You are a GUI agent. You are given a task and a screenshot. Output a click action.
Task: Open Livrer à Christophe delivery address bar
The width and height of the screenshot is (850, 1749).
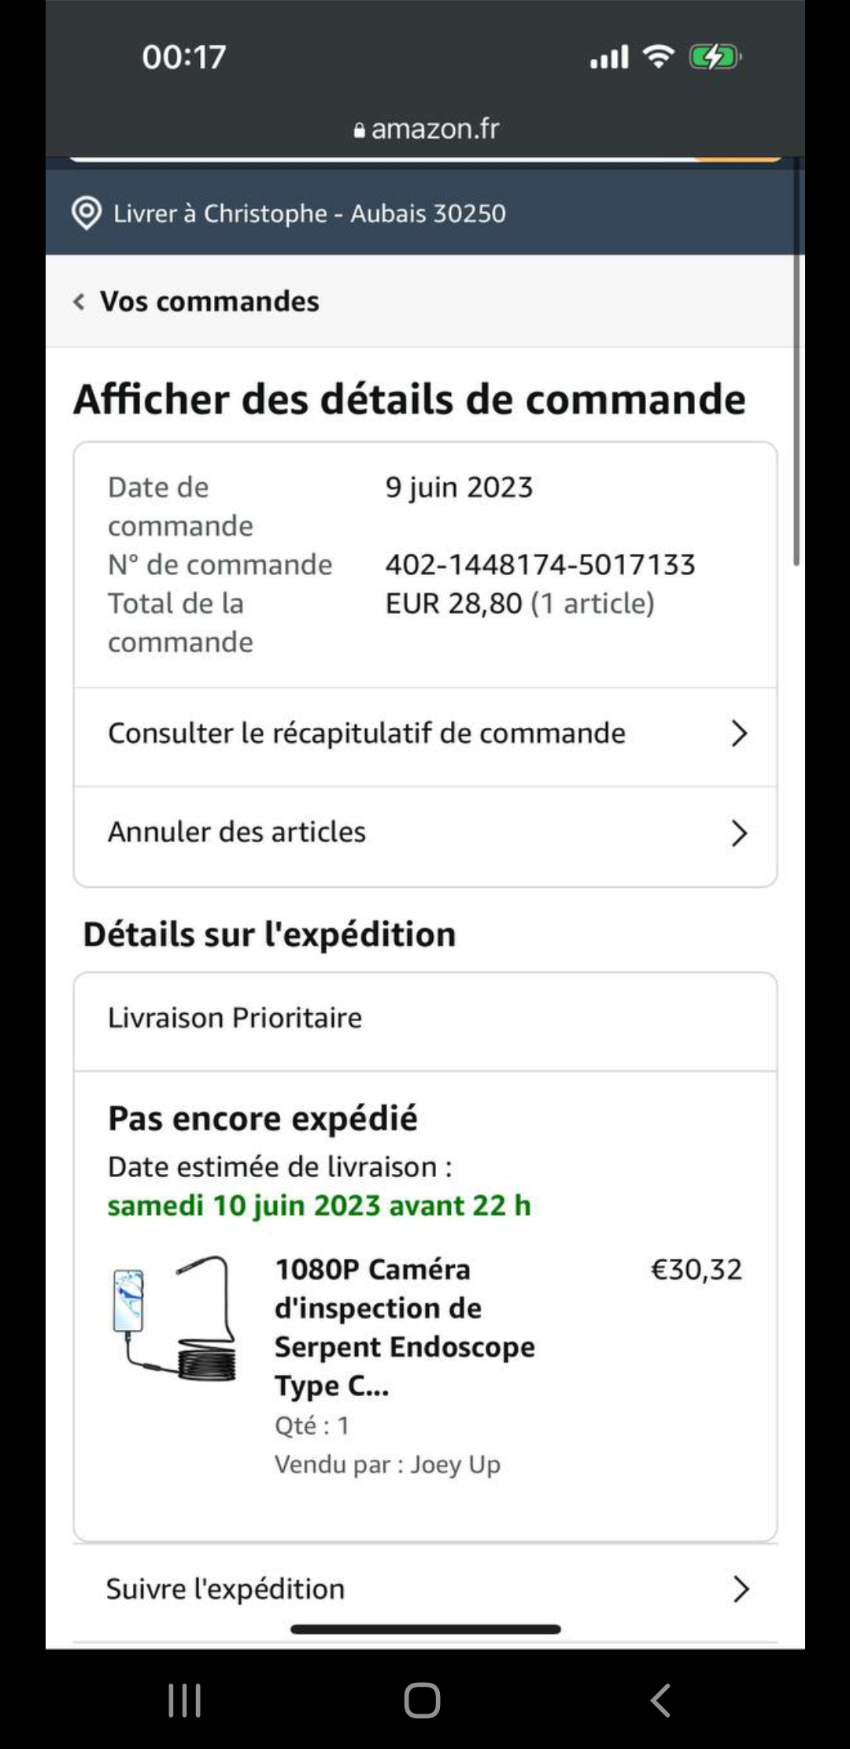pyautogui.click(x=309, y=214)
